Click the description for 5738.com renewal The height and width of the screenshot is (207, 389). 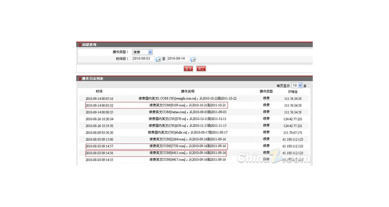188,146
